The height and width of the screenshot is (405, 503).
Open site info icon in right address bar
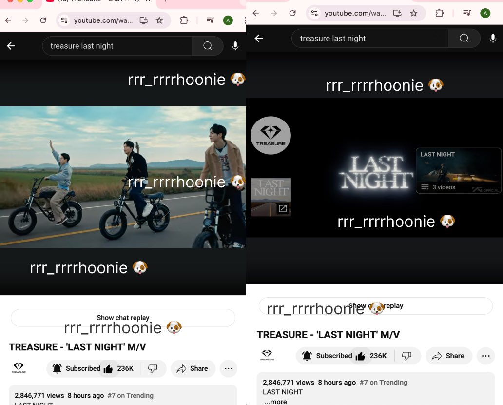[x=314, y=13]
